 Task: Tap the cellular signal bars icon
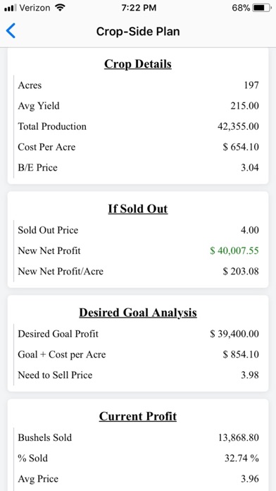click(x=11, y=8)
